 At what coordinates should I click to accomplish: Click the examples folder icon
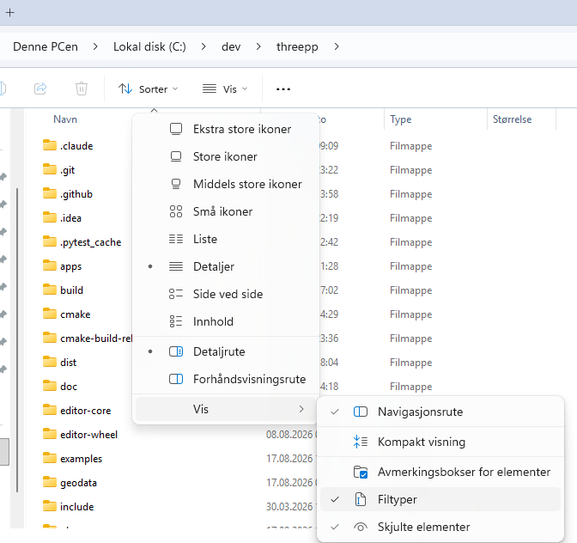pos(50,458)
